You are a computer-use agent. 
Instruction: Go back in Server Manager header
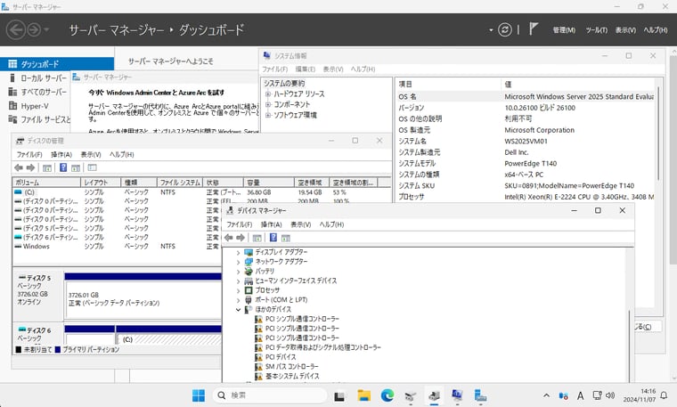tap(15, 29)
